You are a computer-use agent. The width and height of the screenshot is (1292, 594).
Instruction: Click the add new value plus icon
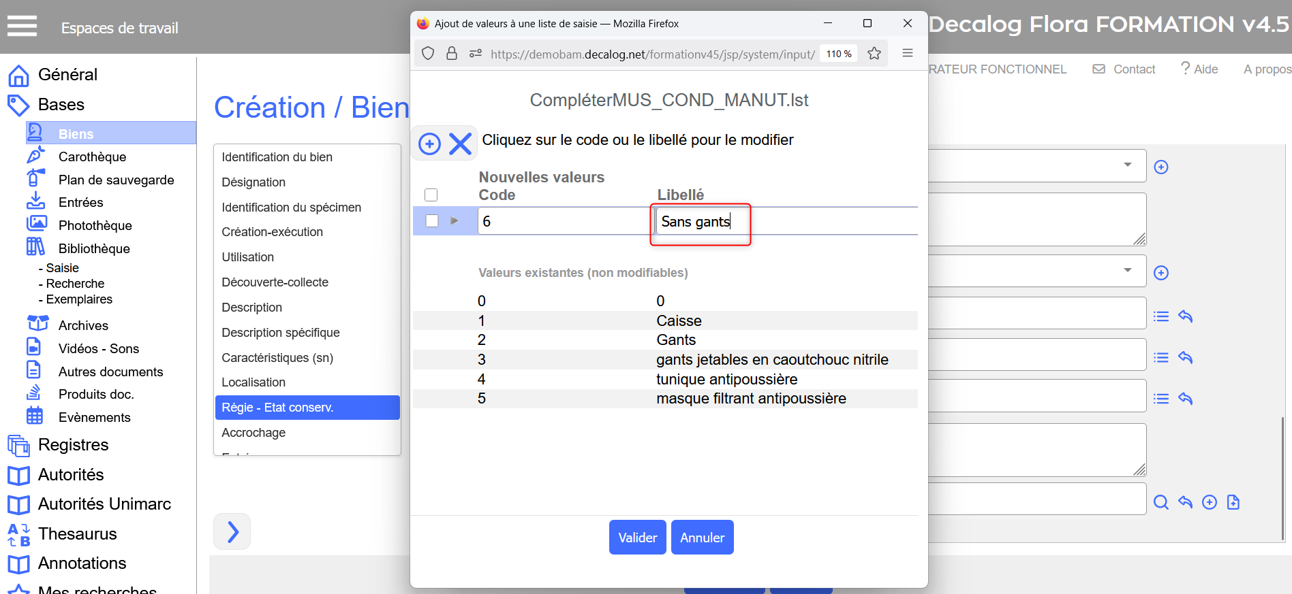429,144
